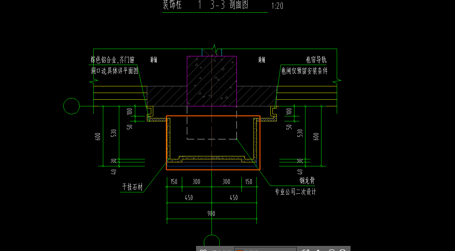Select the 干挂石材 leader text
This screenshot has height=251, width=455.
[x=132, y=187]
